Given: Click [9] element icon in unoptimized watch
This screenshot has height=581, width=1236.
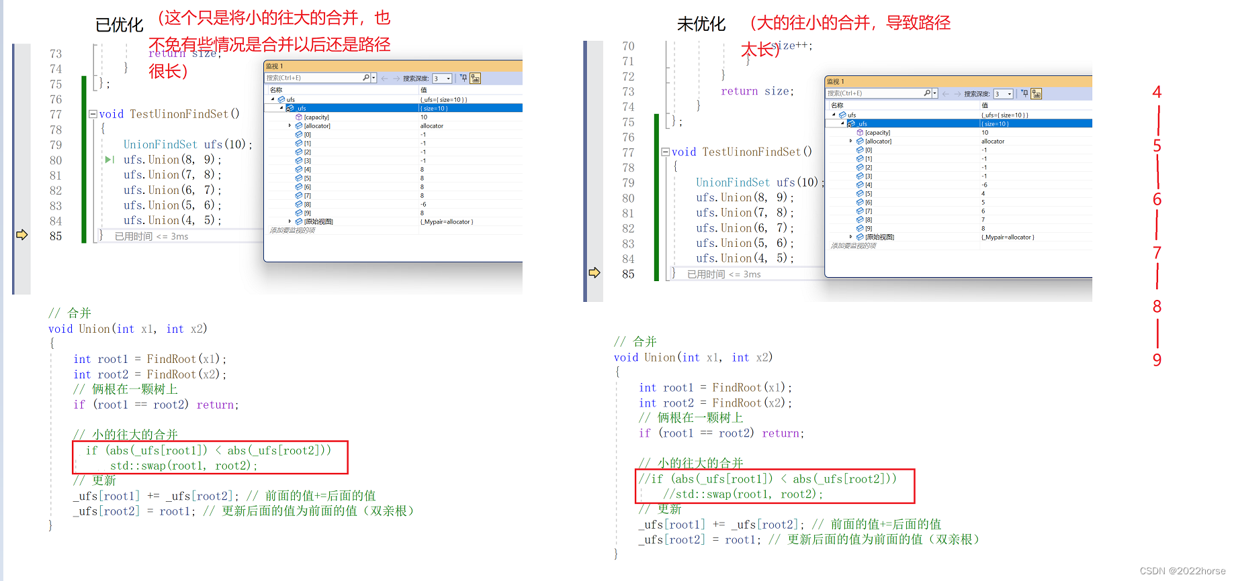Looking at the screenshot, I should [860, 228].
